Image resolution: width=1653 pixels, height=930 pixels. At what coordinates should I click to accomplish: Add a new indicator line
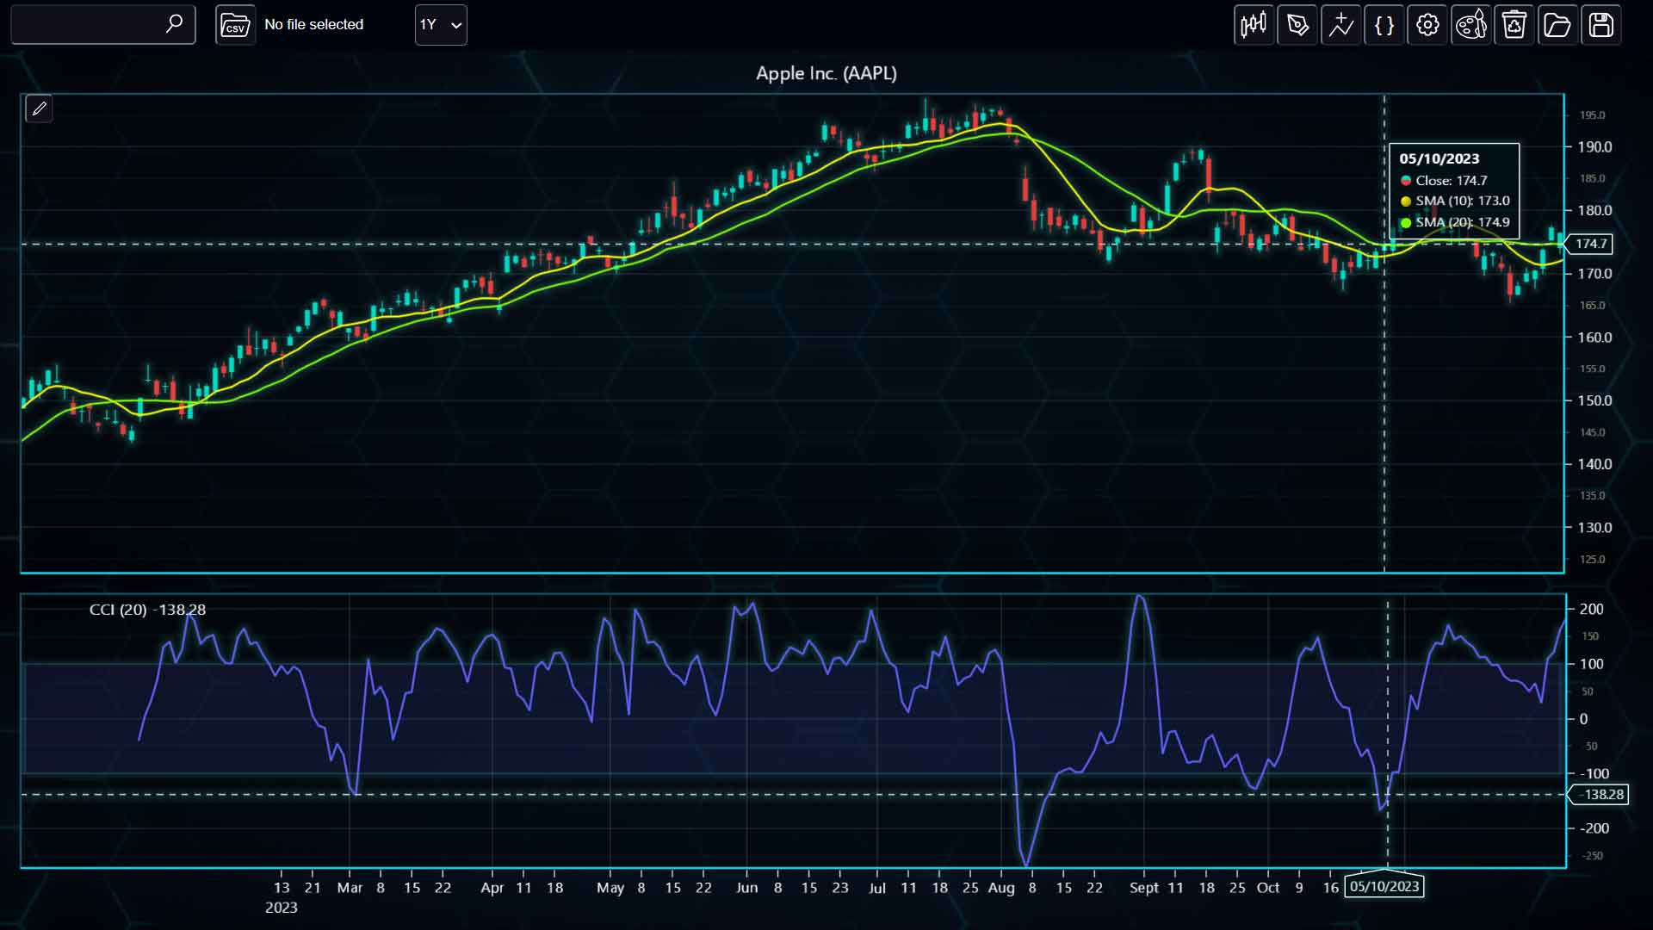coord(1340,25)
